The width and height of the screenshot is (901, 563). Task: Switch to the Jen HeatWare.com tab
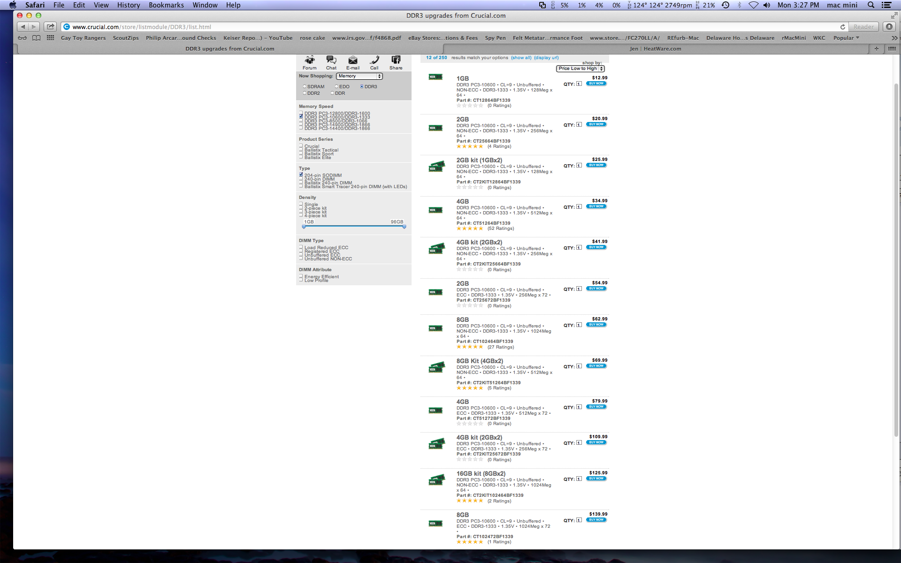tap(655, 49)
